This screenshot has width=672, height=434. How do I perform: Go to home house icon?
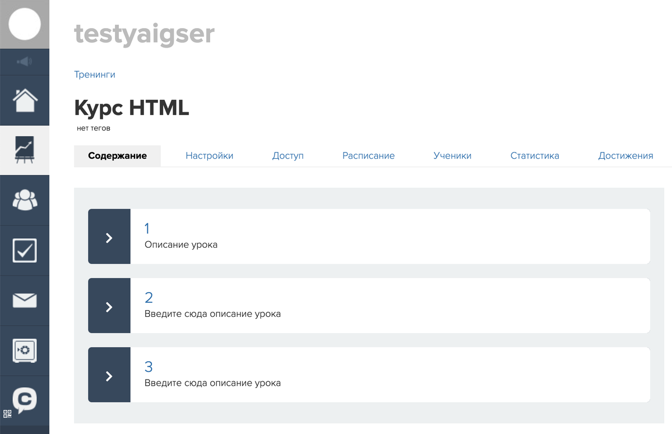25,101
